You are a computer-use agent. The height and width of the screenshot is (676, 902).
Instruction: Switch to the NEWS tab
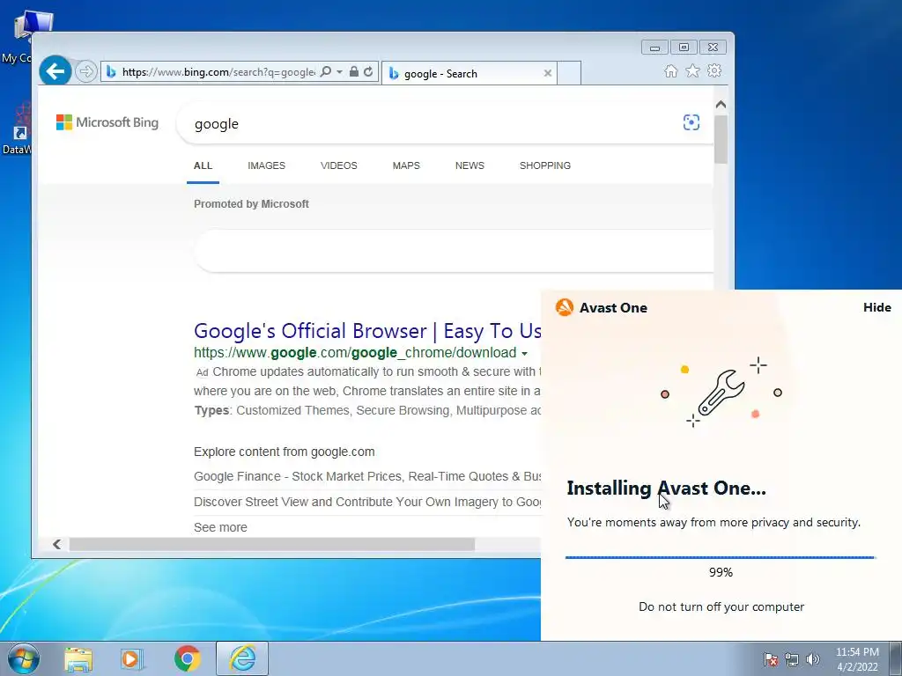pyautogui.click(x=470, y=165)
